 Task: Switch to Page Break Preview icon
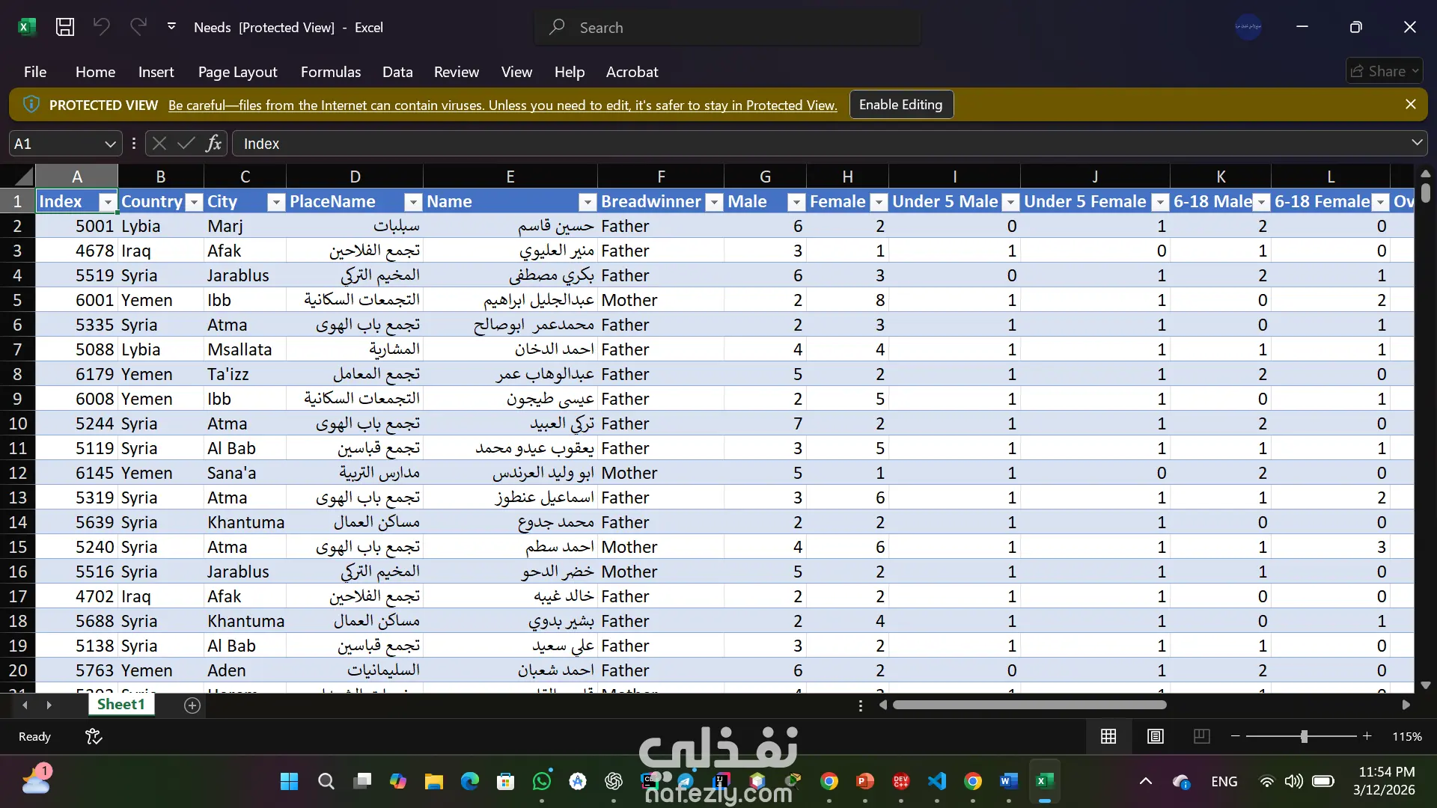(1201, 736)
